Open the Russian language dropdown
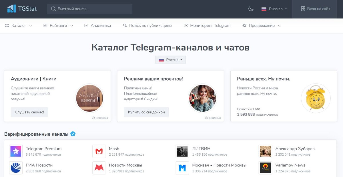The width and height of the screenshot is (343, 177). click(274, 9)
